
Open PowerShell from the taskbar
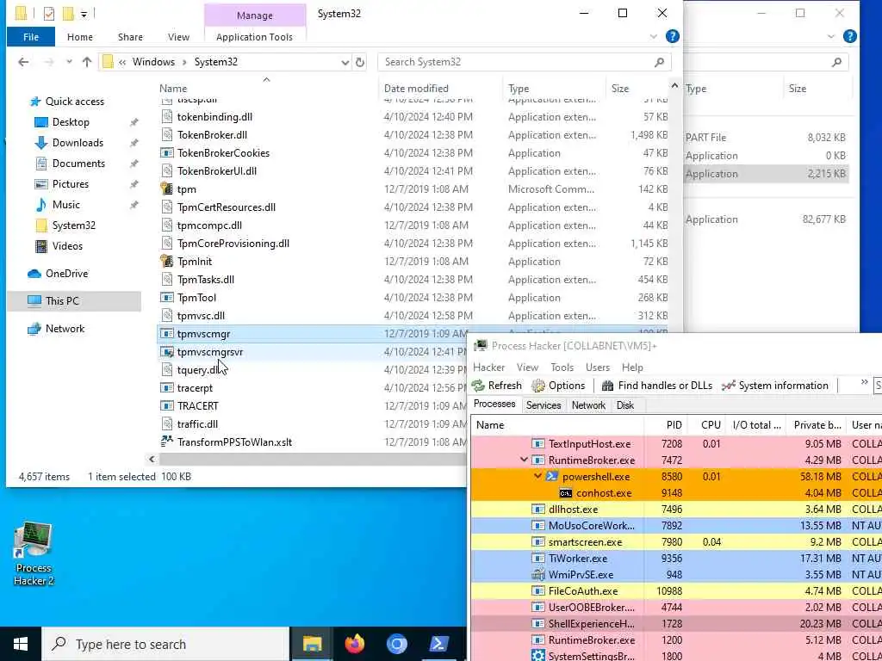coord(438,644)
